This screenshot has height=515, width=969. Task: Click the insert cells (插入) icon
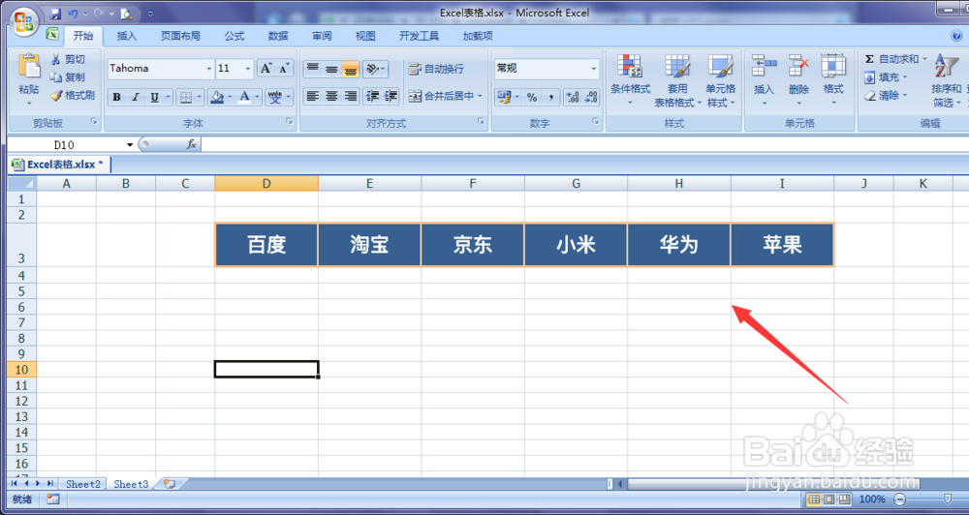(764, 66)
